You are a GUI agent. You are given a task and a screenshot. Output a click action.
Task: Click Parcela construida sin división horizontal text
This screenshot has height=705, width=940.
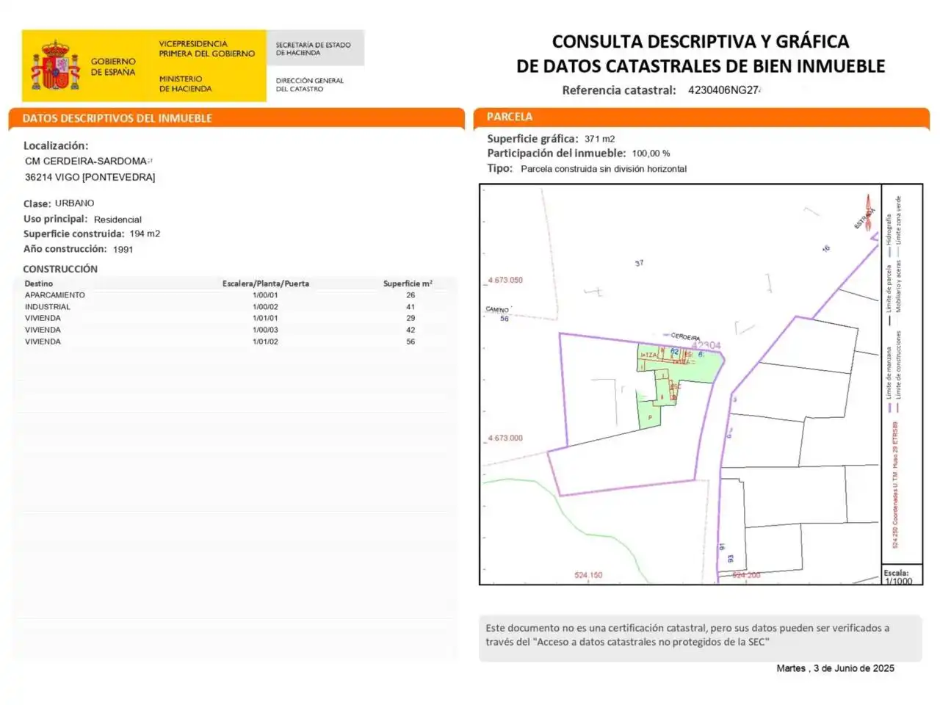point(604,169)
